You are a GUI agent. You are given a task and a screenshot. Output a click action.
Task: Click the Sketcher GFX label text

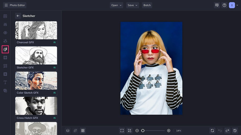click(x=25, y=67)
